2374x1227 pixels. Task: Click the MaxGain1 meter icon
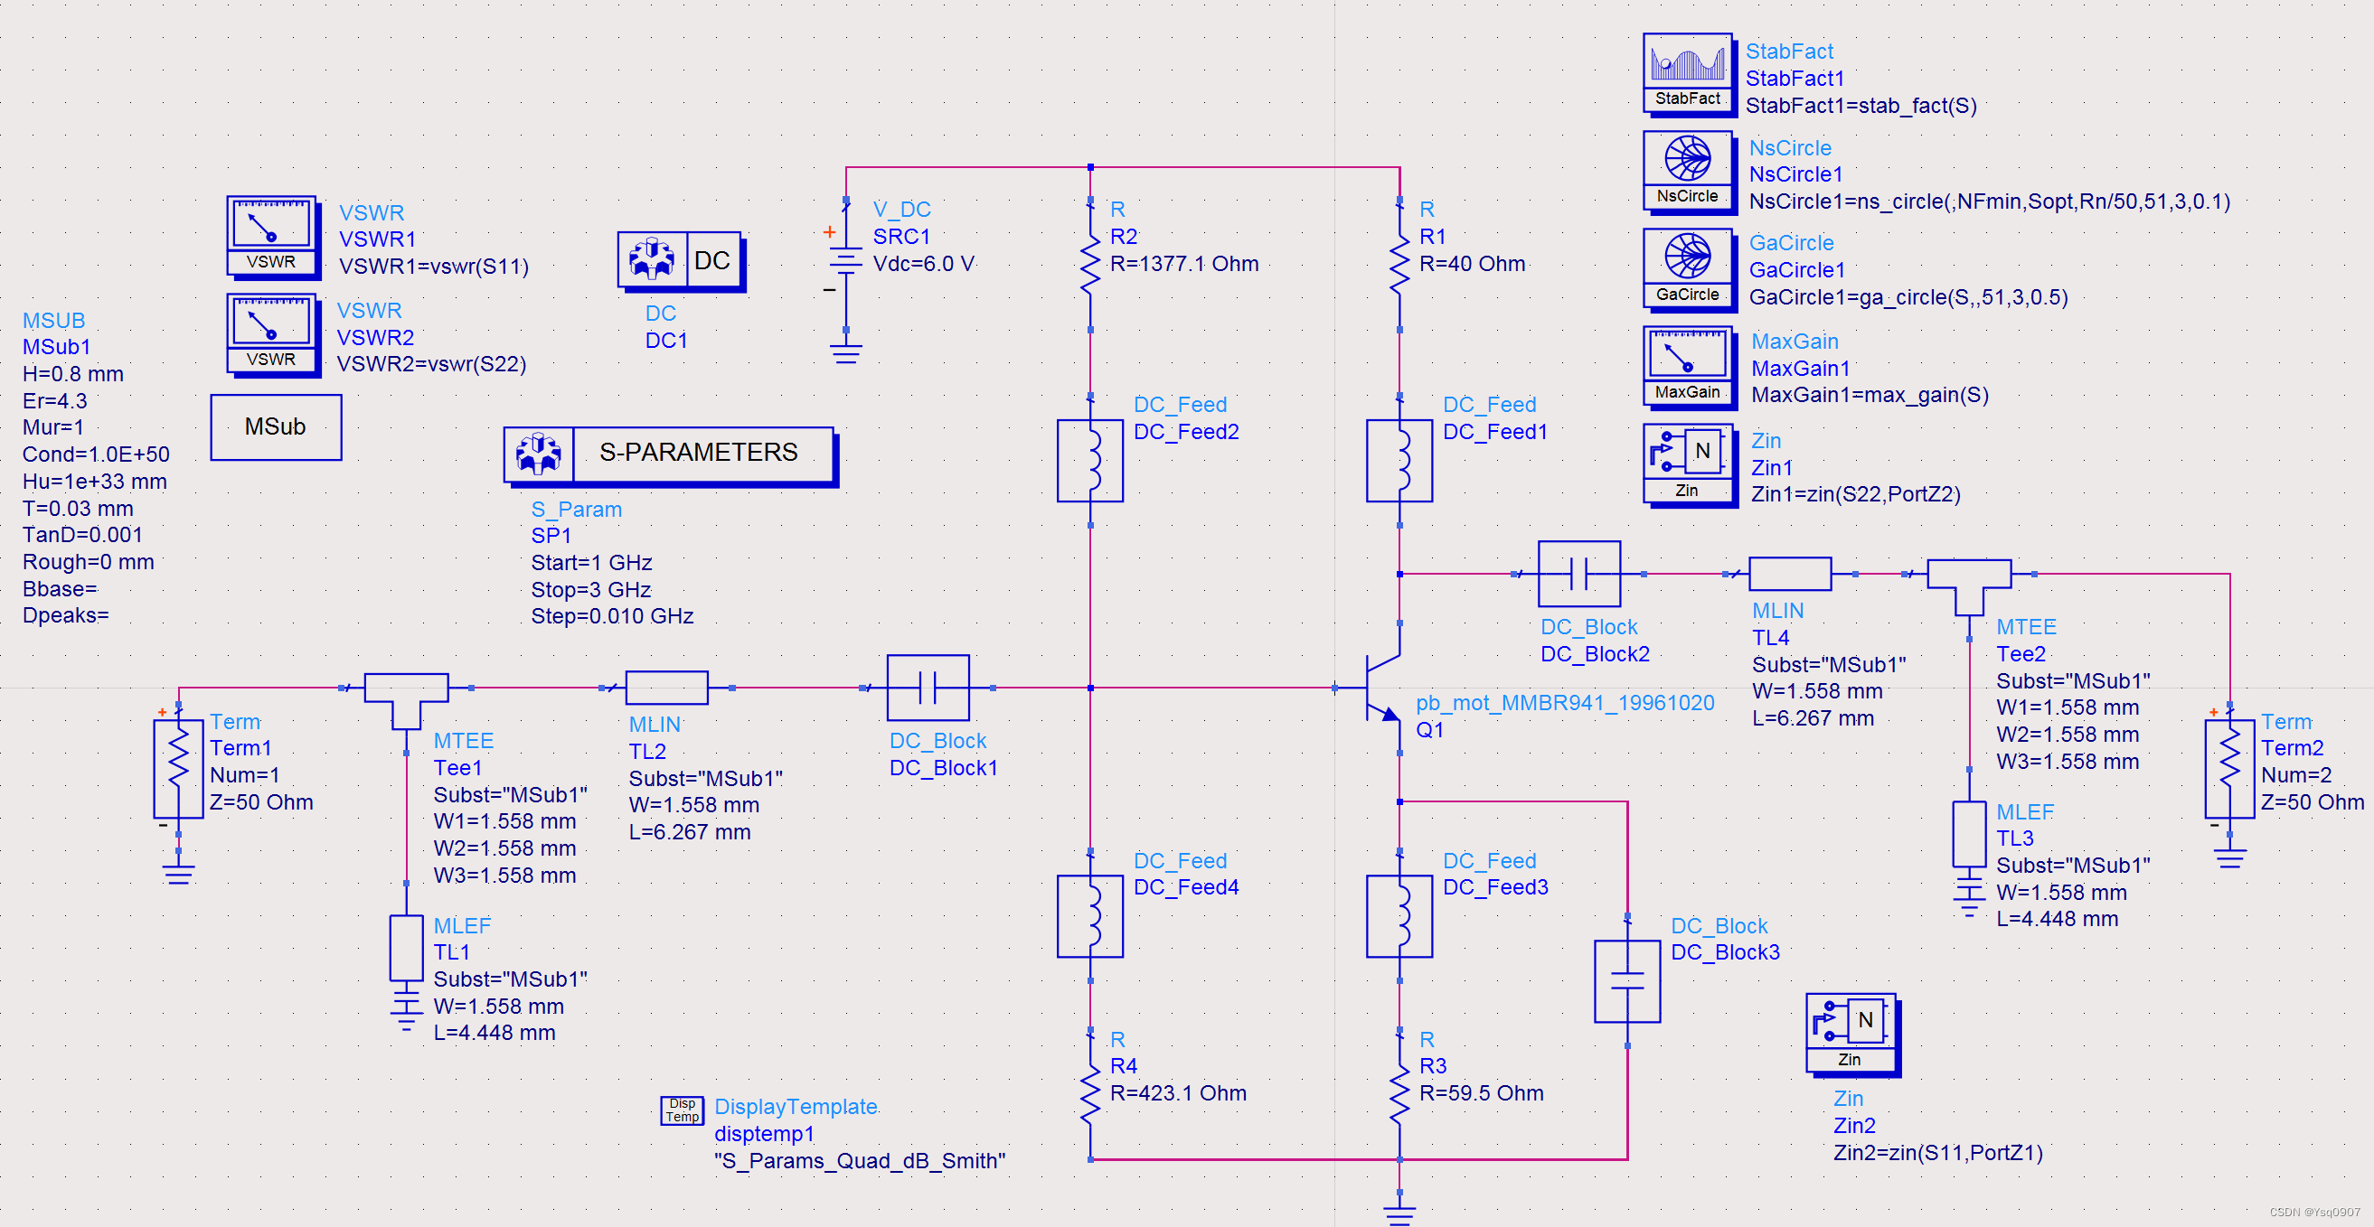[1688, 366]
